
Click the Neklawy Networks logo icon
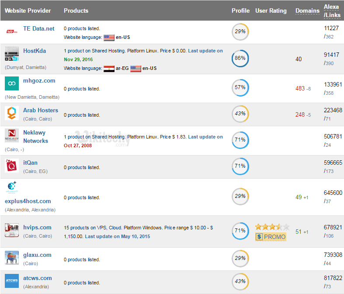pos(12,135)
